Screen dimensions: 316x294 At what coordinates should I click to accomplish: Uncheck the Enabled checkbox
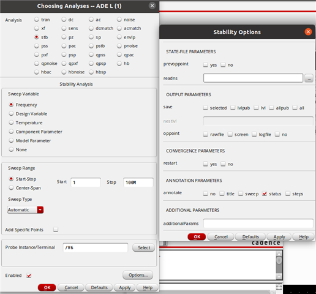click(x=29, y=276)
